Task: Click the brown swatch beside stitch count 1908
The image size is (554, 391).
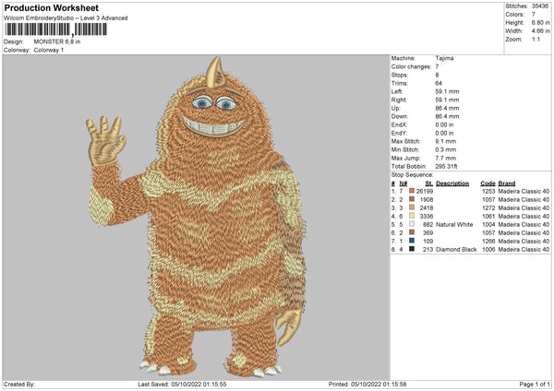Action: tap(412, 199)
